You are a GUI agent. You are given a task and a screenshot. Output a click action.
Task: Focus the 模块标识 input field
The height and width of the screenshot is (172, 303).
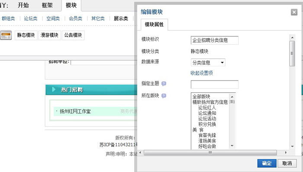coord(215,40)
